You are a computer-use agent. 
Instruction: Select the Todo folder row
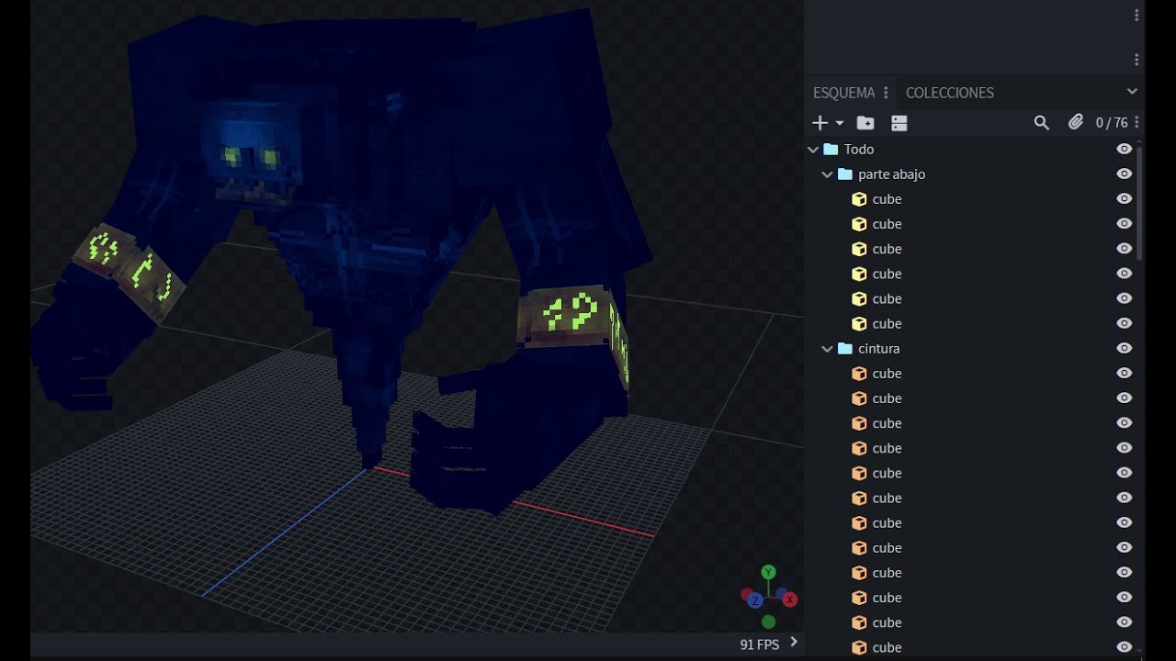pos(971,149)
